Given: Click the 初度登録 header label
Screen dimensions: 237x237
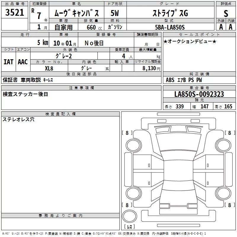Looking at the screenshot, I should coord(39,4).
